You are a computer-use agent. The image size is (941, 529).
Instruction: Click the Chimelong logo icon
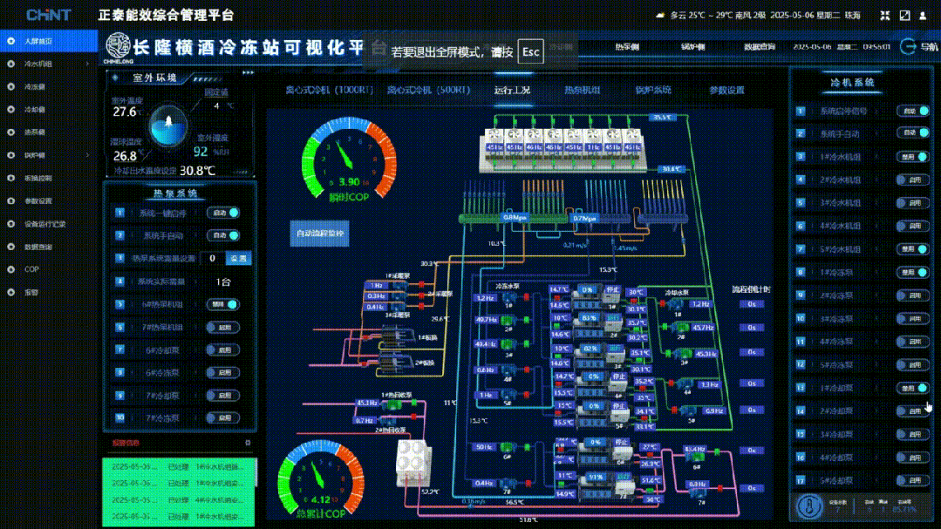(118, 46)
